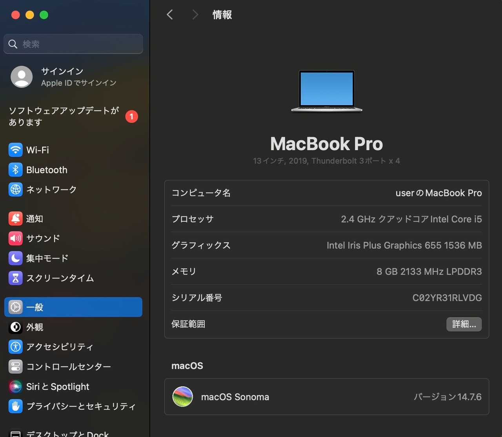The image size is (502, 437).
Task: Open 集中モード settings pane
Action: (x=73, y=258)
